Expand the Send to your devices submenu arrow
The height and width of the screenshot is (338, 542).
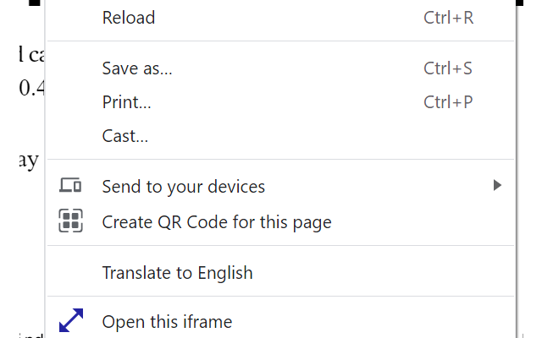tap(497, 185)
